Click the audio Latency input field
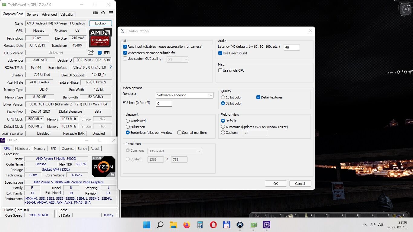The height and width of the screenshot is (232, 413). pyautogui.click(x=291, y=47)
